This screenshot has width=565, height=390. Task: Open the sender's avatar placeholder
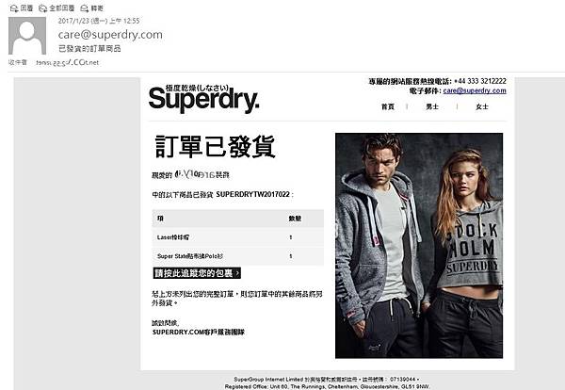(x=27, y=36)
